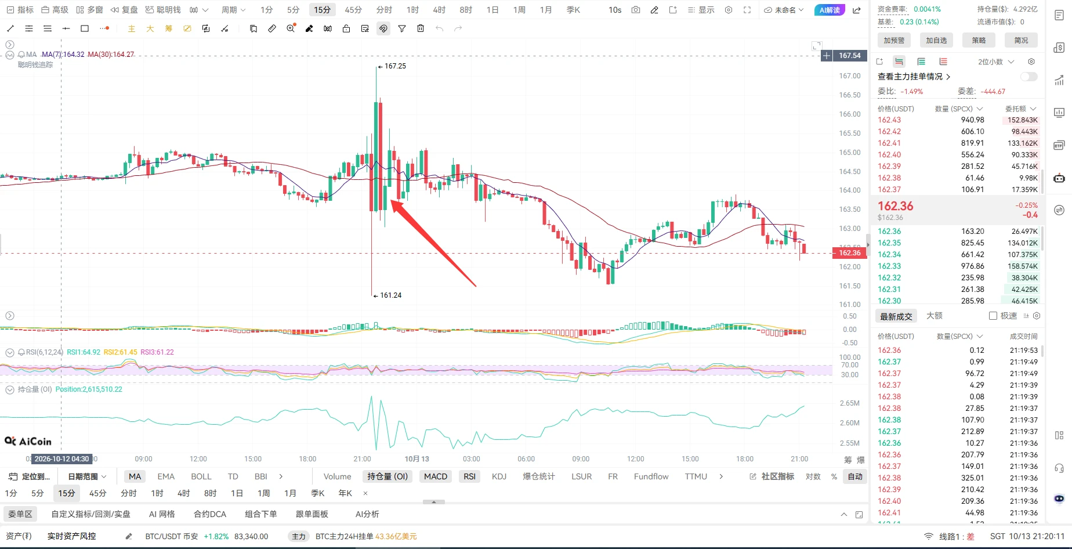Viewport: 1072px width, 549px height.
Task: Click the lock drawings icon
Action: tap(346, 28)
